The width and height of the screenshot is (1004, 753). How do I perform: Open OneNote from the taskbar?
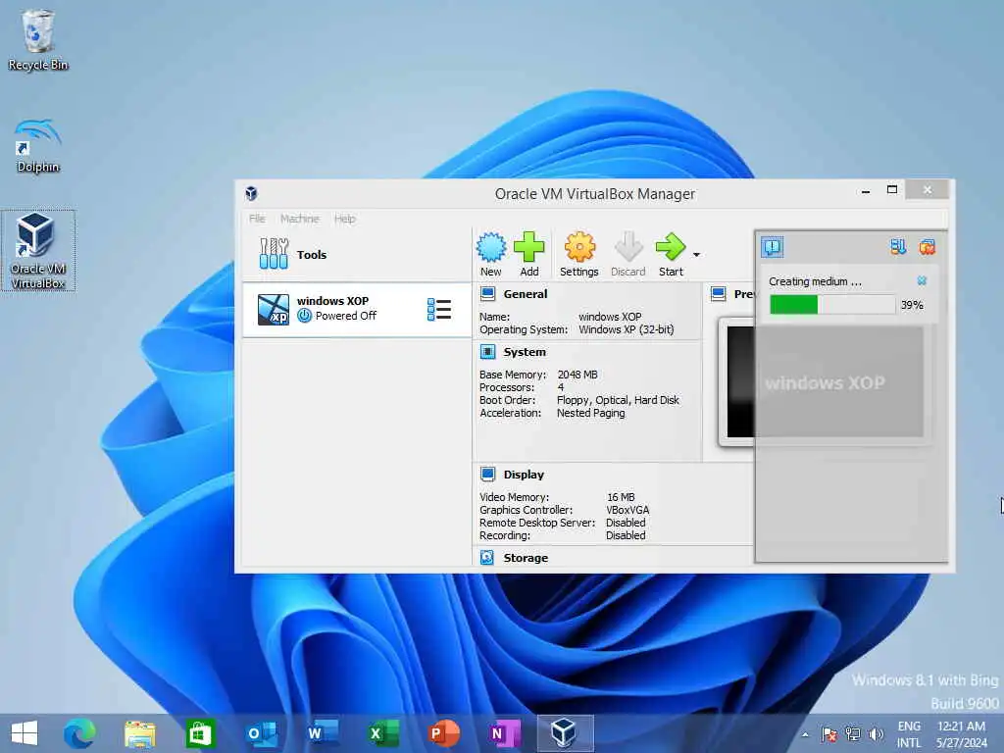tap(504, 733)
